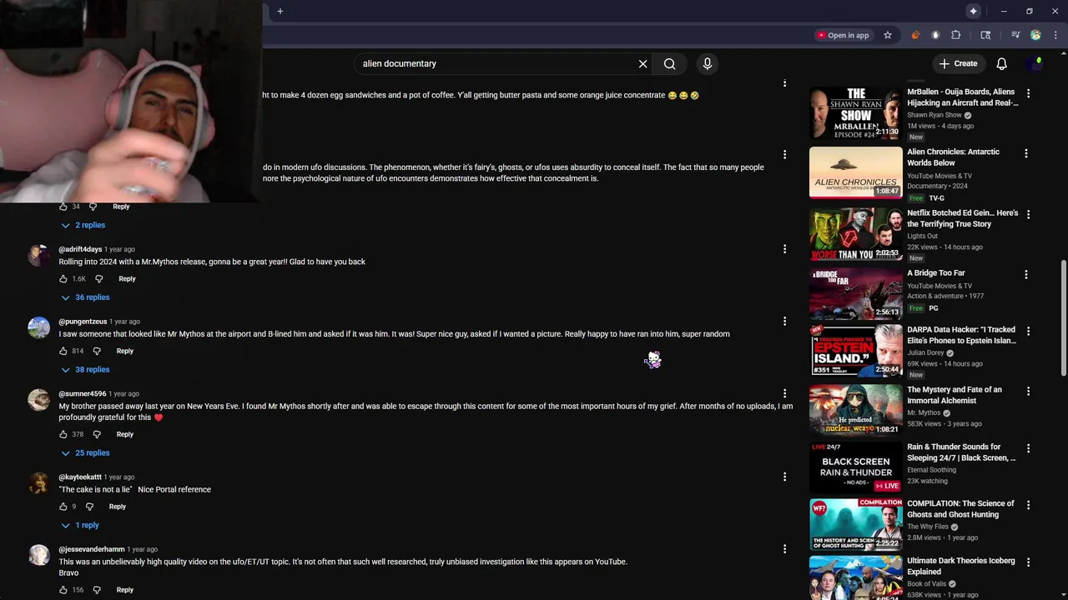
Task: Dislike the @kayteekattt comment
Action: click(x=89, y=507)
